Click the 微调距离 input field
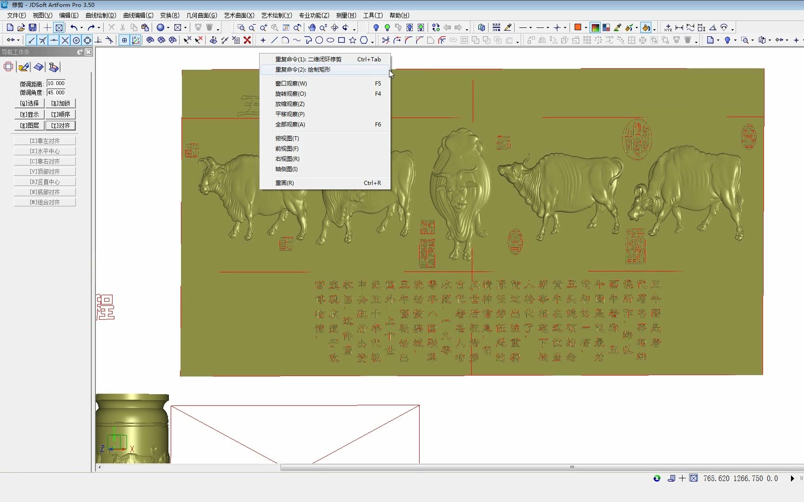The height and width of the screenshot is (502, 804). point(56,84)
